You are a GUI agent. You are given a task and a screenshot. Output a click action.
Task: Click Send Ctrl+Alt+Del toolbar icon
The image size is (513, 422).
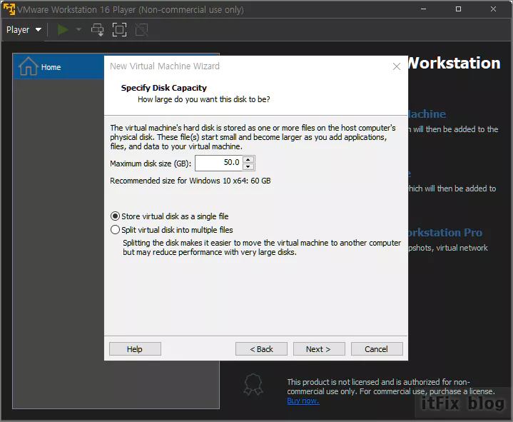pyautogui.click(x=97, y=30)
